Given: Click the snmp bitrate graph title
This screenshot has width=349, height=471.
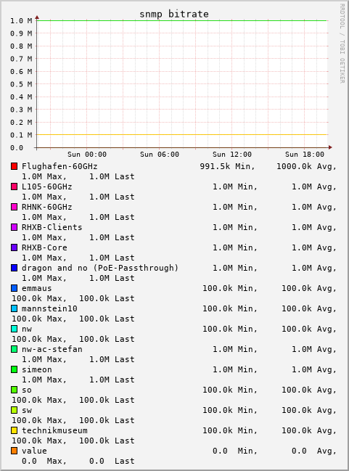Looking at the screenshot, I should [174, 14].
